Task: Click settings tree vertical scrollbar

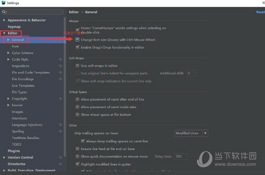Action: point(65,86)
